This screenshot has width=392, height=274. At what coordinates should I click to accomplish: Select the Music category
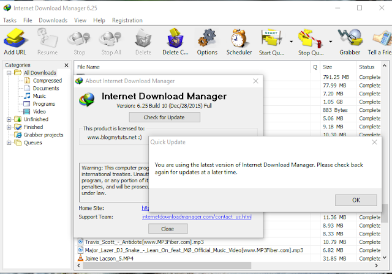coord(39,96)
